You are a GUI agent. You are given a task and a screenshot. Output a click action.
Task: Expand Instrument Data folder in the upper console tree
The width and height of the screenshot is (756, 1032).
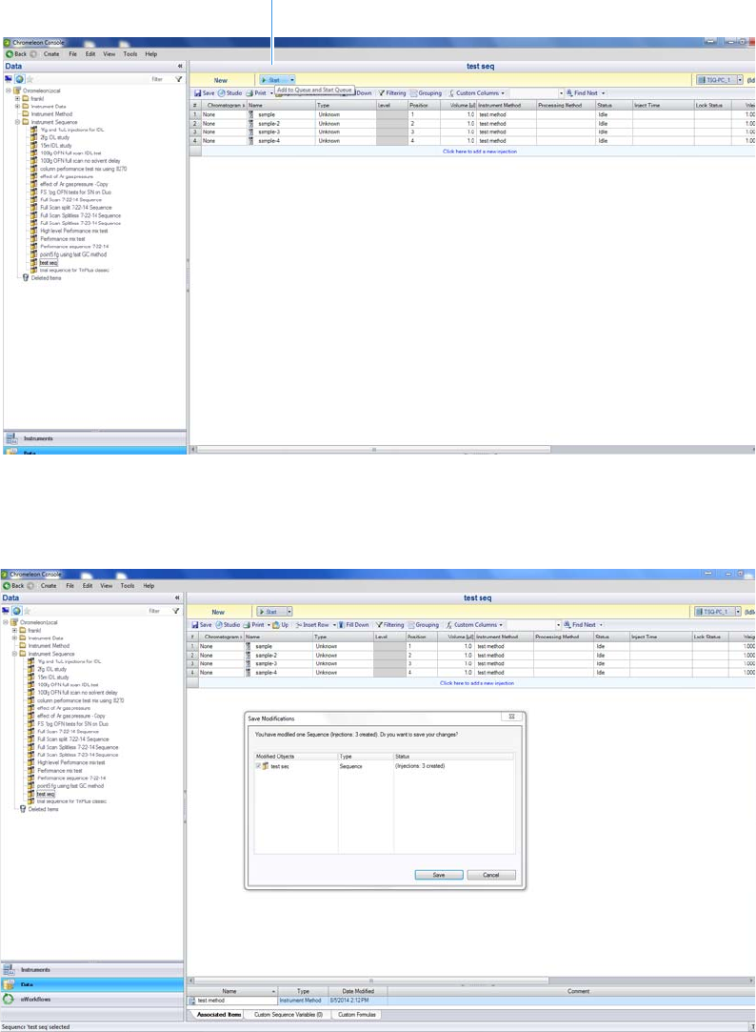coord(18,106)
